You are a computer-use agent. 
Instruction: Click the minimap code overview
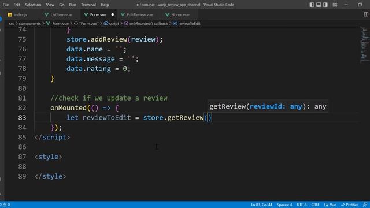365,45
